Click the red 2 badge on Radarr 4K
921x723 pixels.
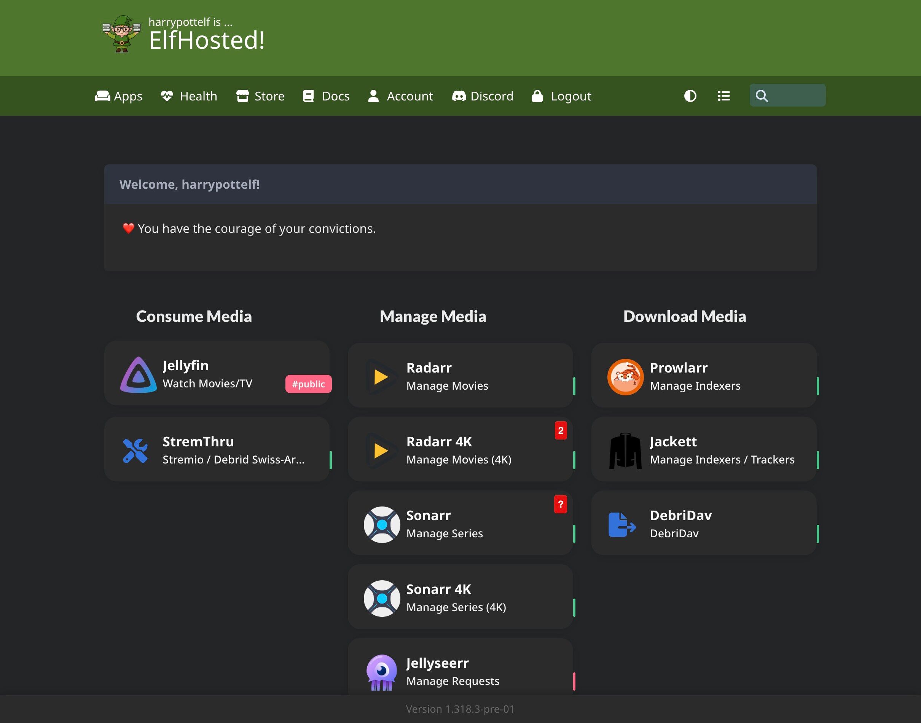point(561,430)
